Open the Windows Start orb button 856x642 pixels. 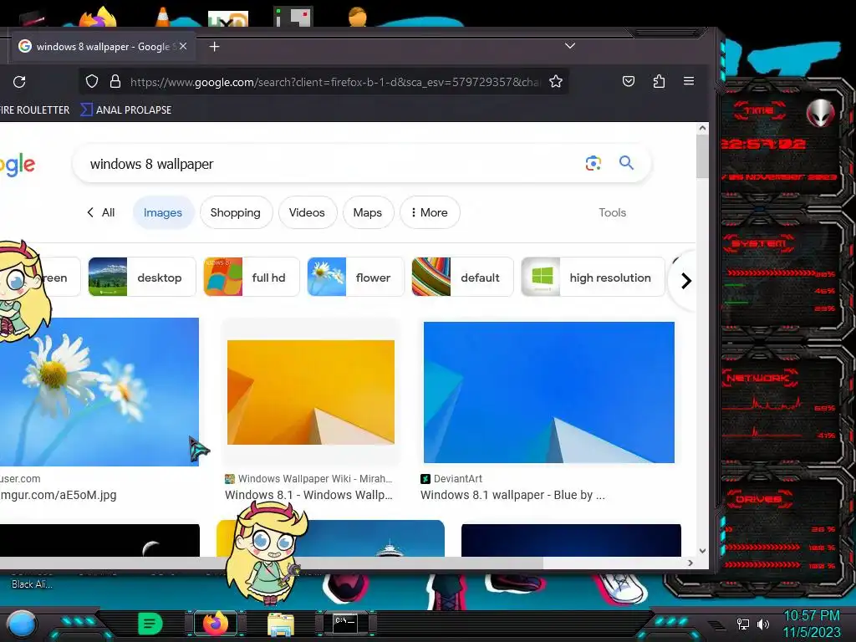tap(21, 624)
